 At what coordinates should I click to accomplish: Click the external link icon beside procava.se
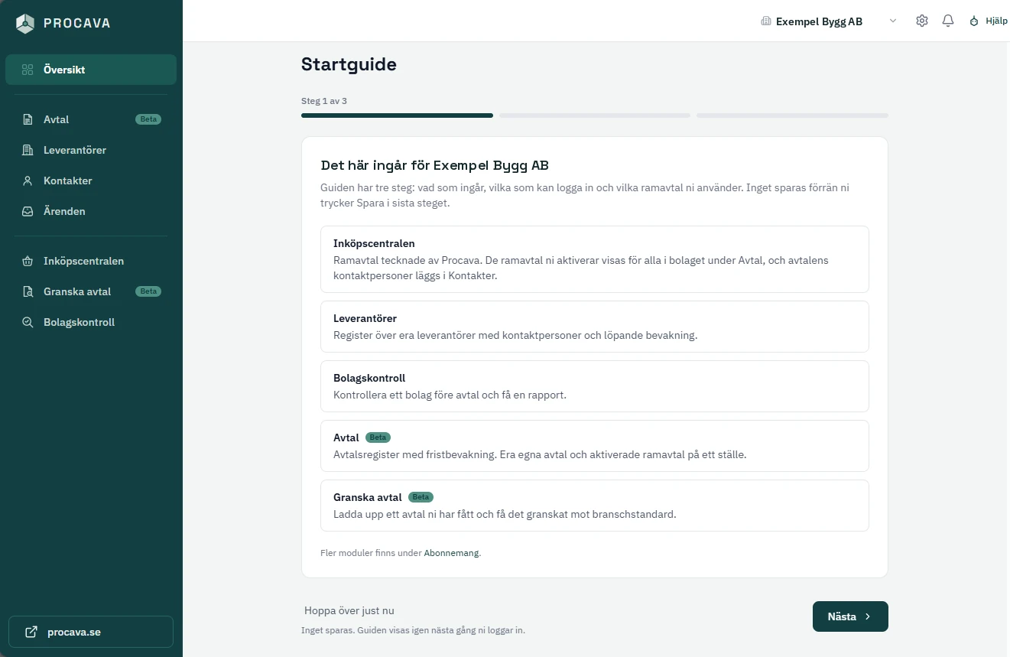pyautogui.click(x=31, y=632)
